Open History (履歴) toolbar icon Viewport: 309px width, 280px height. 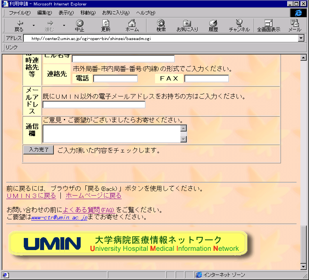pos(213,26)
